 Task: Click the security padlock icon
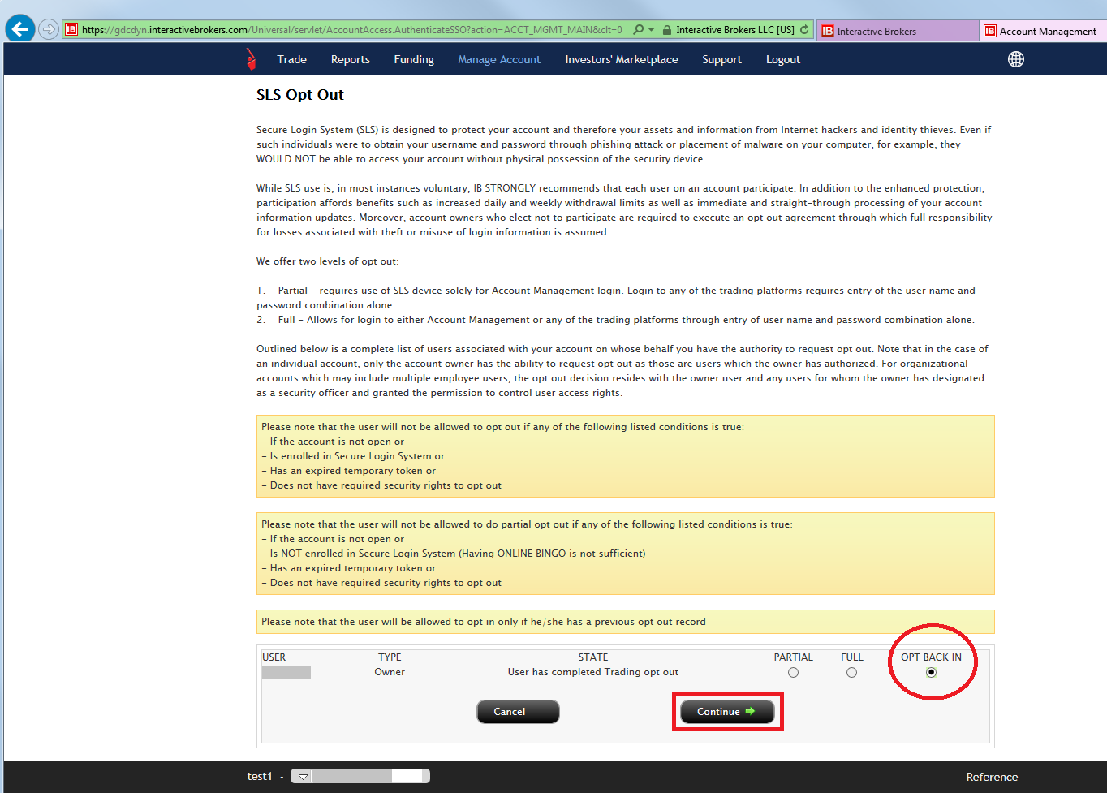(666, 30)
